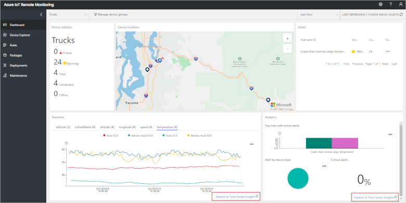406x203 pixels.
Task: Go to First page of alerts
Action: pyautogui.click(x=346, y=64)
